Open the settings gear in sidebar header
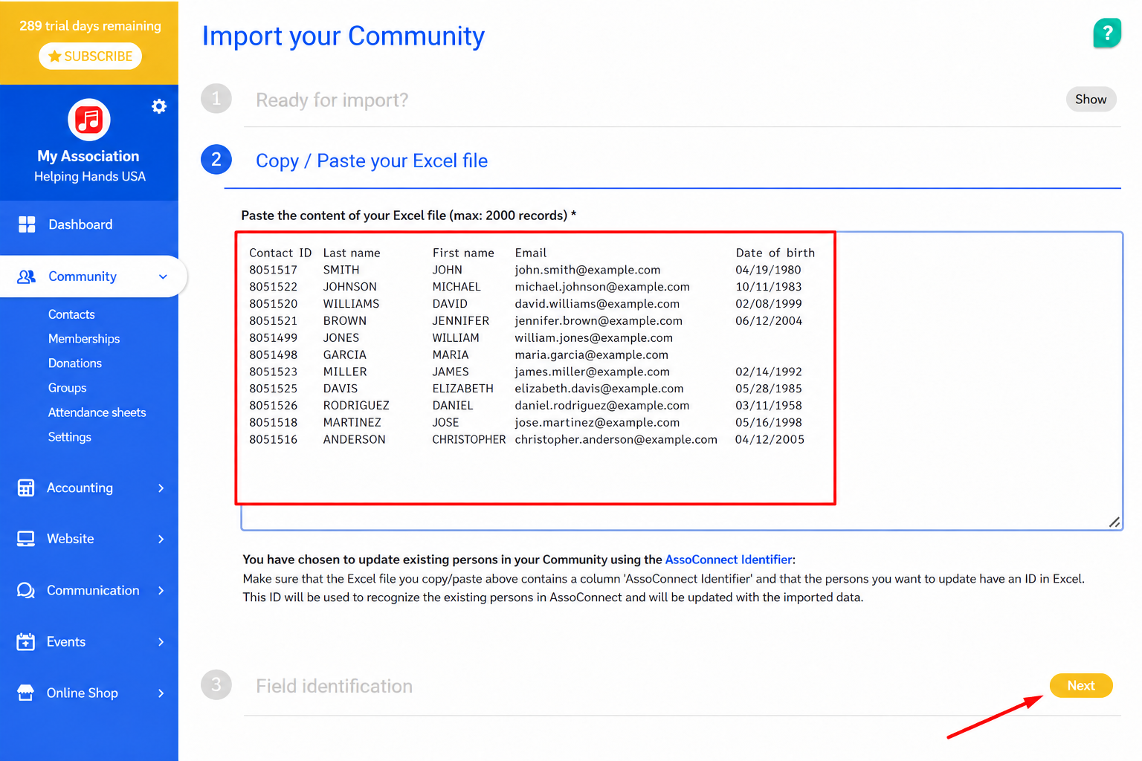The height and width of the screenshot is (761, 1142). pos(159,106)
